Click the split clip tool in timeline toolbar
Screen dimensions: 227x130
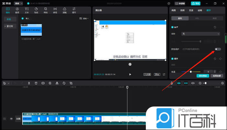click(29, 83)
